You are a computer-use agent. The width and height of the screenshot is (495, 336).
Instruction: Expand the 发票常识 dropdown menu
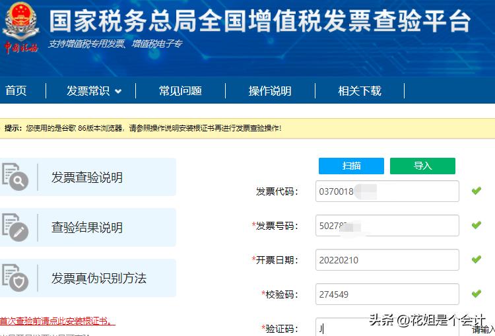[x=94, y=91]
